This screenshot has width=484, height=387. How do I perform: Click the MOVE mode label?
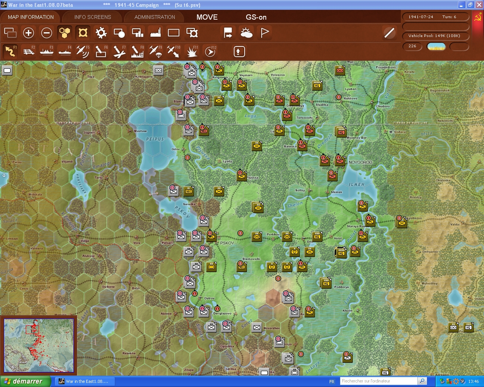pyautogui.click(x=207, y=17)
